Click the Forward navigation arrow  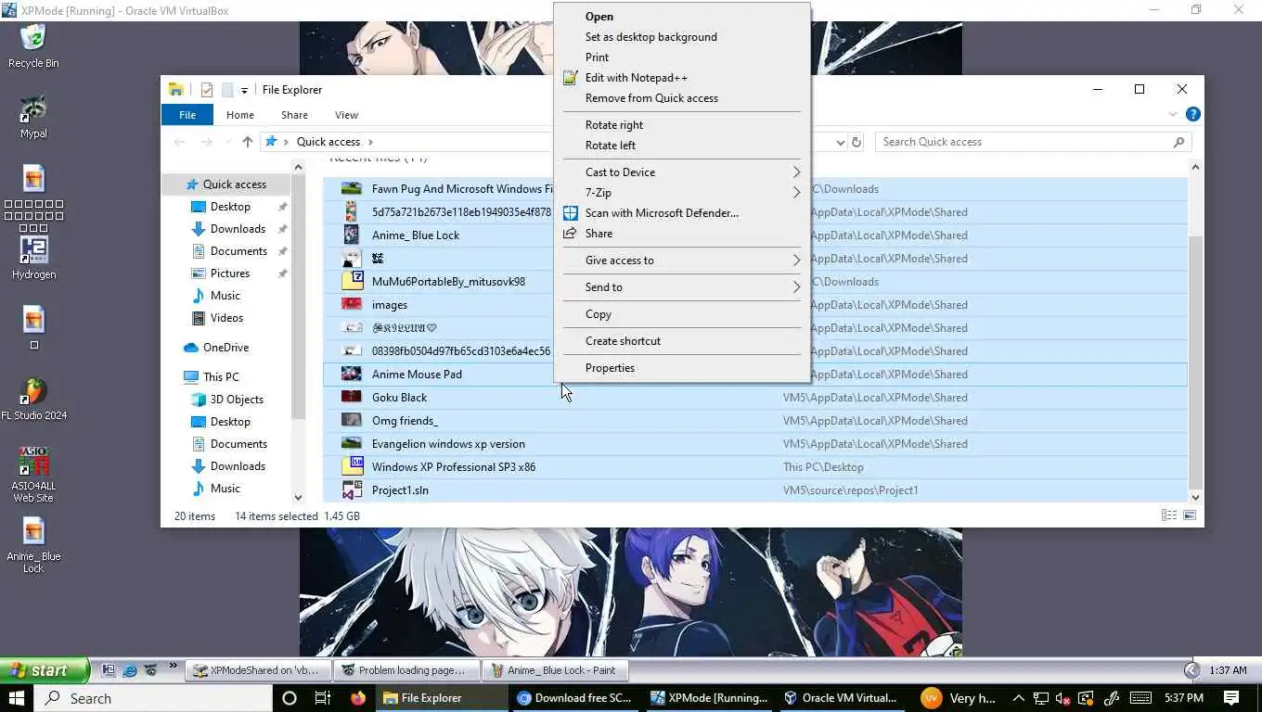(207, 142)
